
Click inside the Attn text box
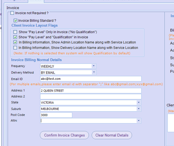[x=88, y=121]
